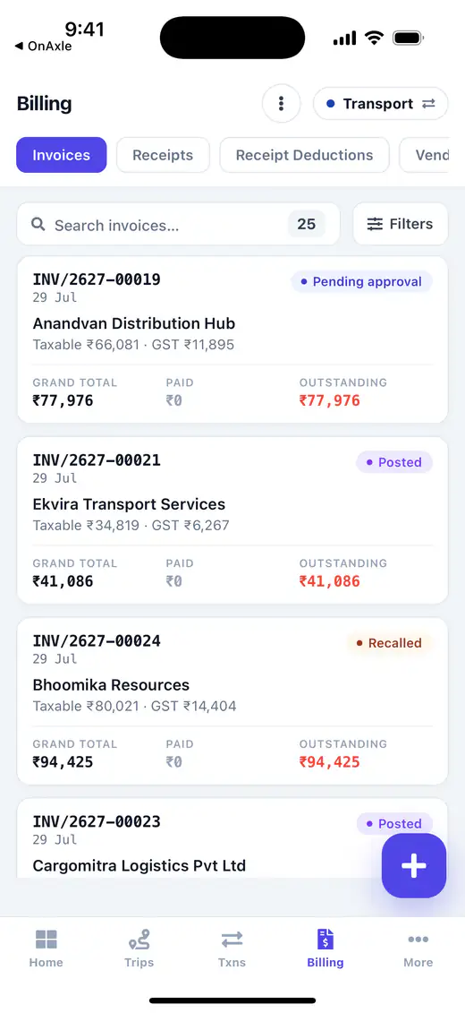Image resolution: width=465 pixels, height=1013 pixels.
Task: Open Ekvira Transport Services invoice card
Action: pos(232,520)
